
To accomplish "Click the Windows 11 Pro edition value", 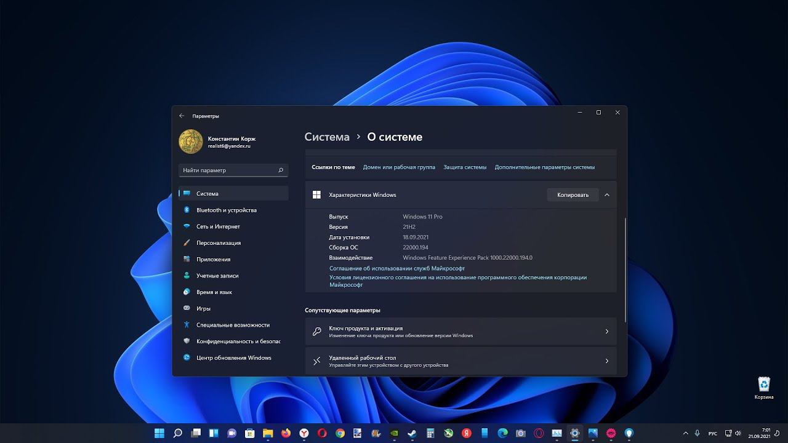I will 422,217.
